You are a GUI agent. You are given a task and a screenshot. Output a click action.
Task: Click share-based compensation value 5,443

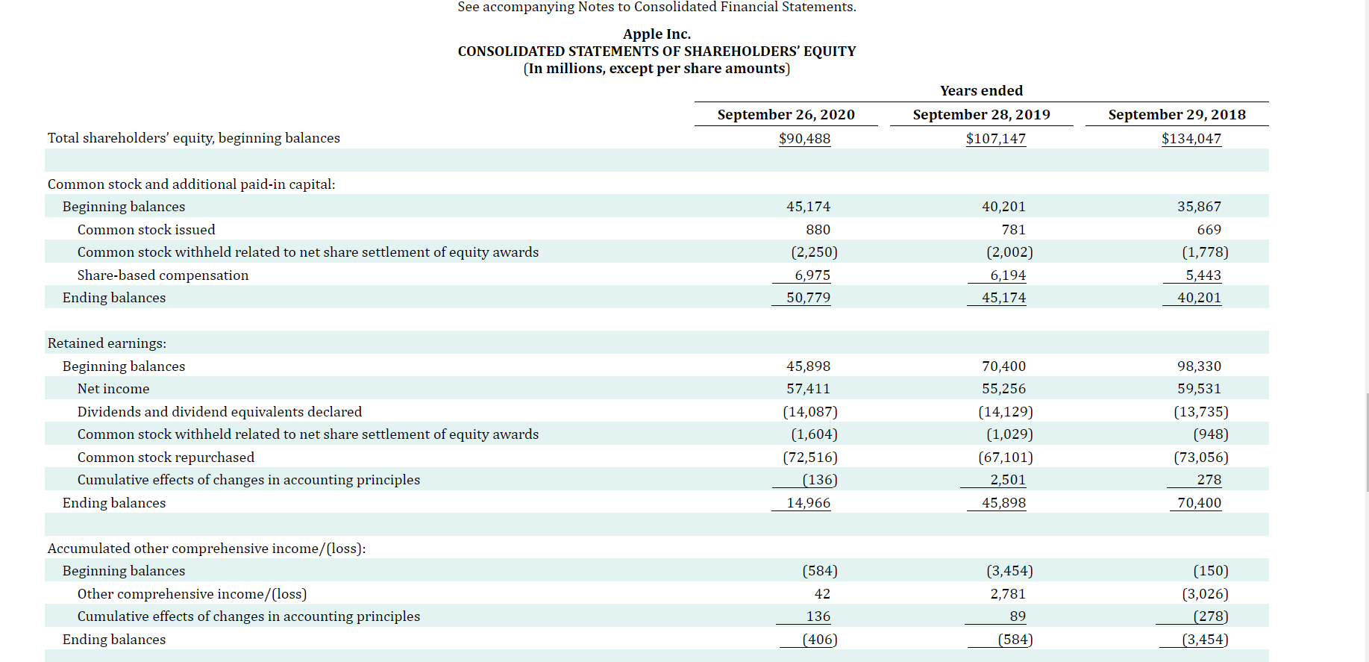(1203, 275)
